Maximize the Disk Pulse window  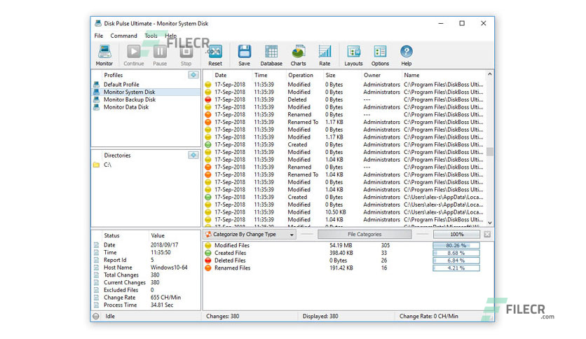[462, 23]
